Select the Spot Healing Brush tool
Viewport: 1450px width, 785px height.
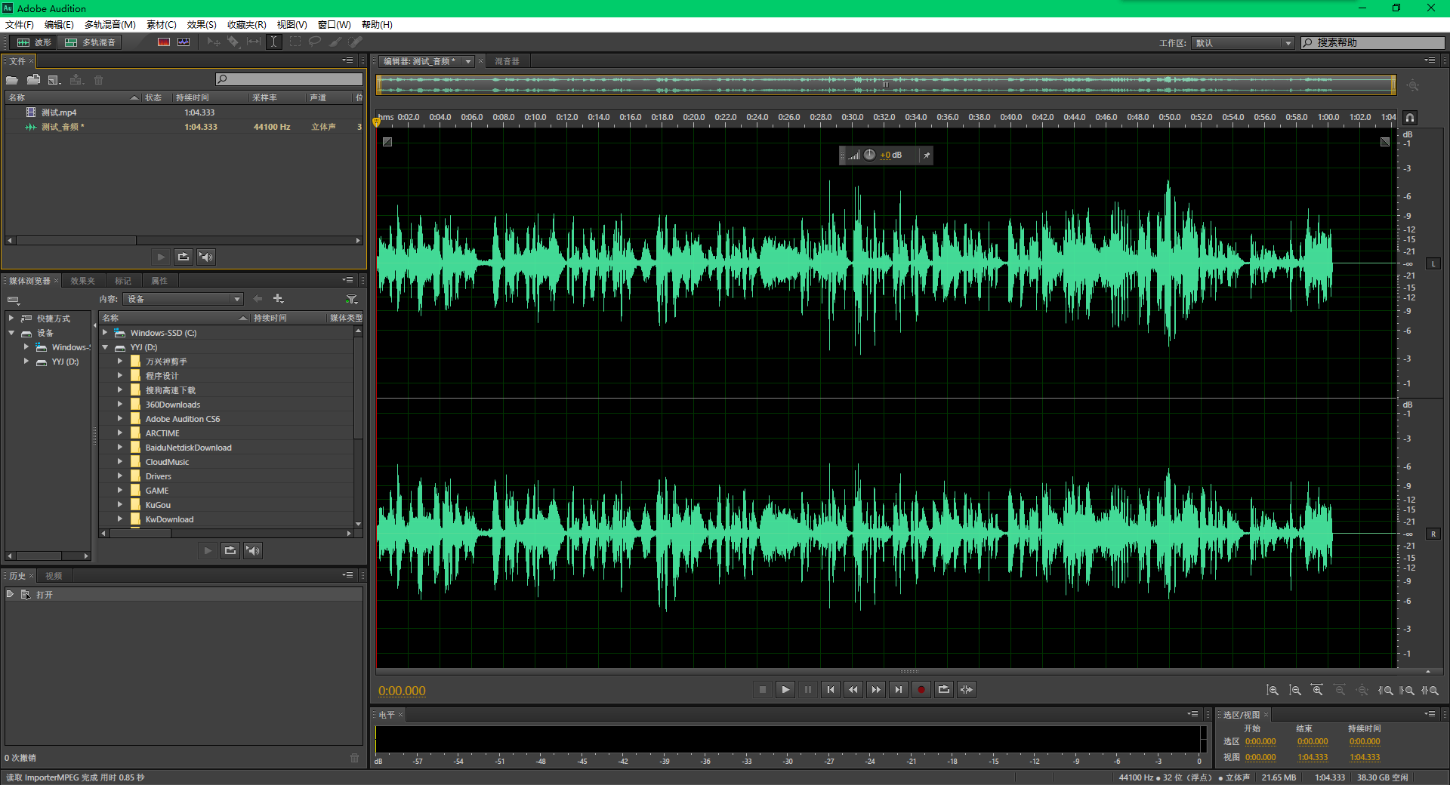(x=356, y=42)
